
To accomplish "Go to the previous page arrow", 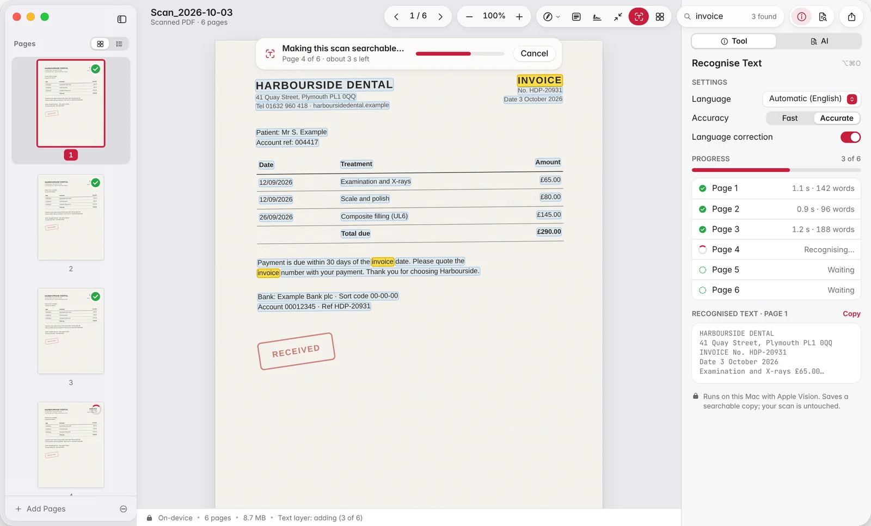I will tap(396, 16).
